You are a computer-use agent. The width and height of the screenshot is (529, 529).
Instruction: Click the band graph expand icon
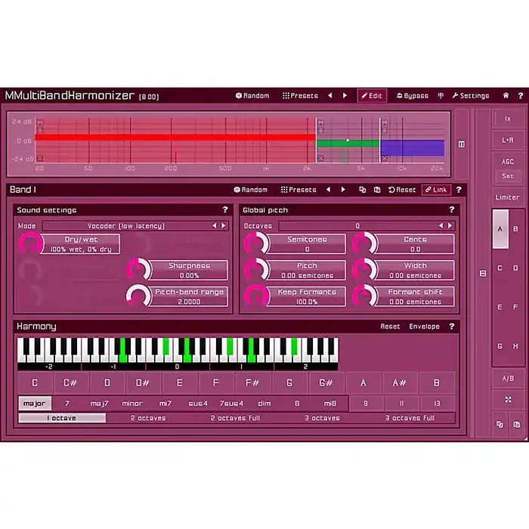(462, 144)
